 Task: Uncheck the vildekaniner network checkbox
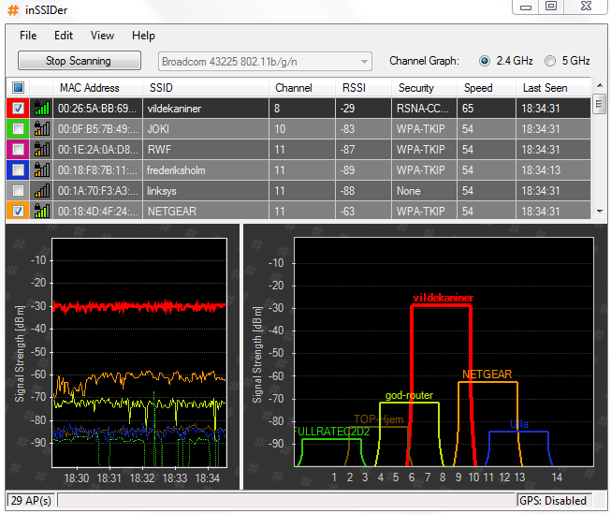[18, 108]
